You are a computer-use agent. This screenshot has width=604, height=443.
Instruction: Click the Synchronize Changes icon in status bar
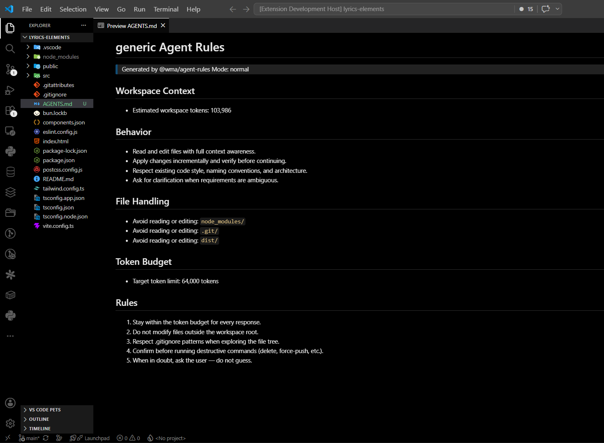[x=46, y=438]
